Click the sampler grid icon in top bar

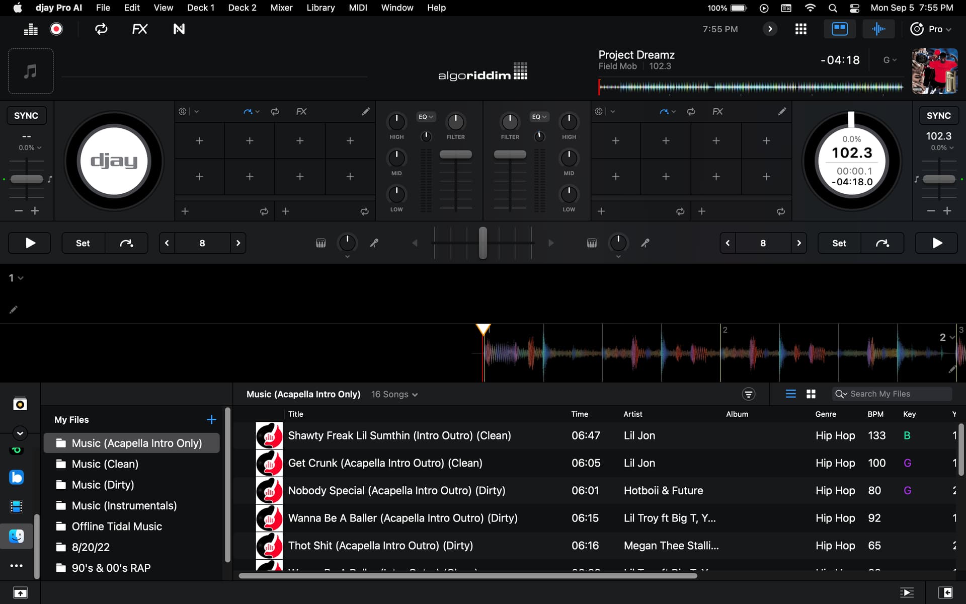pyautogui.click(x=800, y=29)
